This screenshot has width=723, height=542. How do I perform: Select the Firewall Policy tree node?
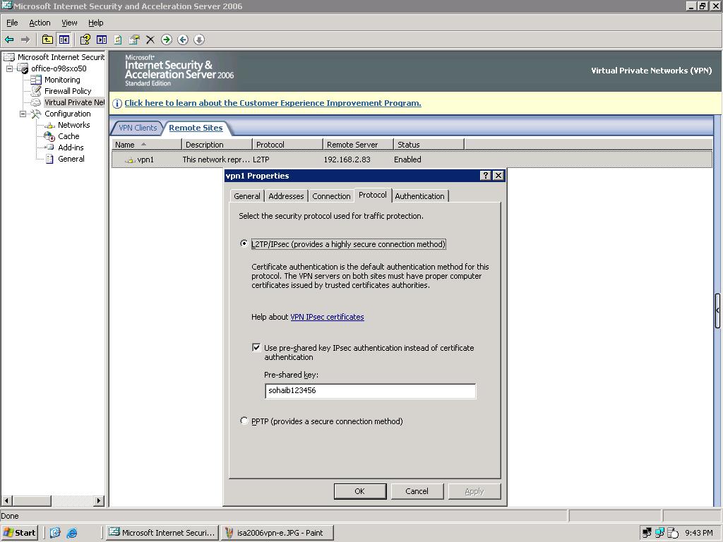(x=68, y=91)
